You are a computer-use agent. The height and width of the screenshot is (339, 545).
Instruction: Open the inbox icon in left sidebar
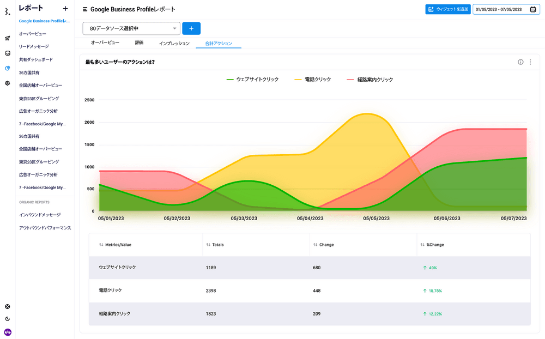click(x=8, y=53)
